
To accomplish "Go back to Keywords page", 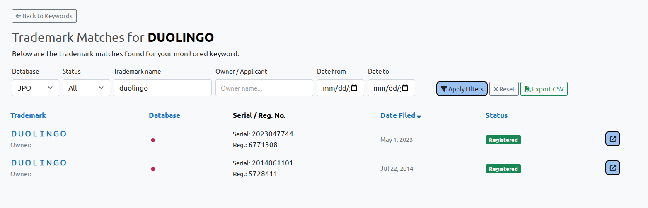I will [x=44, y=16].
